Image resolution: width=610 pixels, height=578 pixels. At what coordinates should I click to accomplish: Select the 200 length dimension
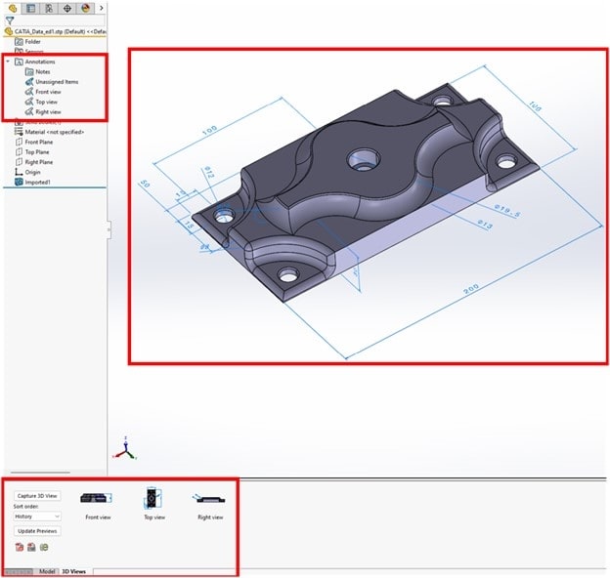tap(471, 289)
